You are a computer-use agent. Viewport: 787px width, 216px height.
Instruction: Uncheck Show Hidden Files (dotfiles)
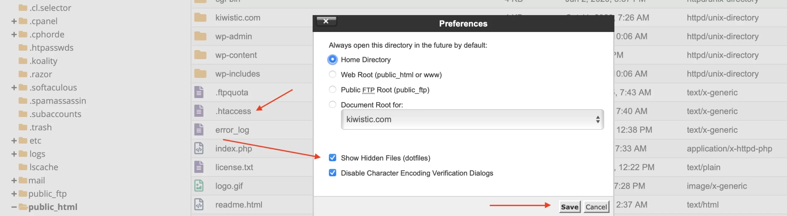click(332, 158)
